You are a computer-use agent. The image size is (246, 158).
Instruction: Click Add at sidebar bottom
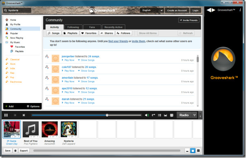9,106
